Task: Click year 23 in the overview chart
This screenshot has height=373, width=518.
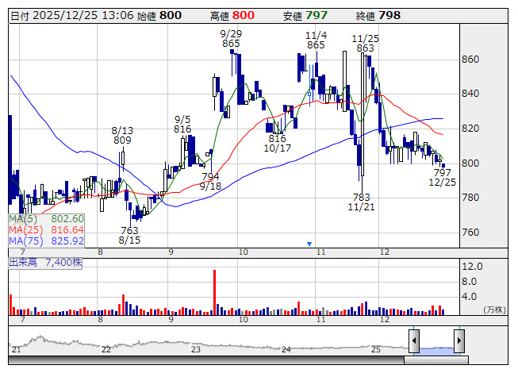Action: click(x=196, y=349)
